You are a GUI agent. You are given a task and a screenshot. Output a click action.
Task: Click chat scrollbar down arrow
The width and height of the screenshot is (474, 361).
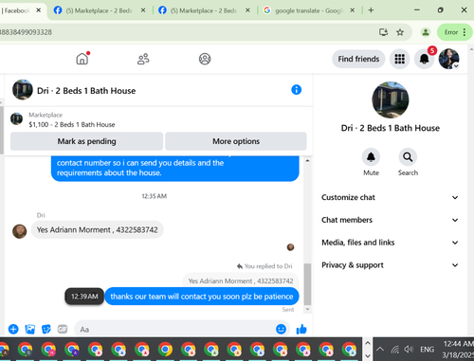coord(307,309)
